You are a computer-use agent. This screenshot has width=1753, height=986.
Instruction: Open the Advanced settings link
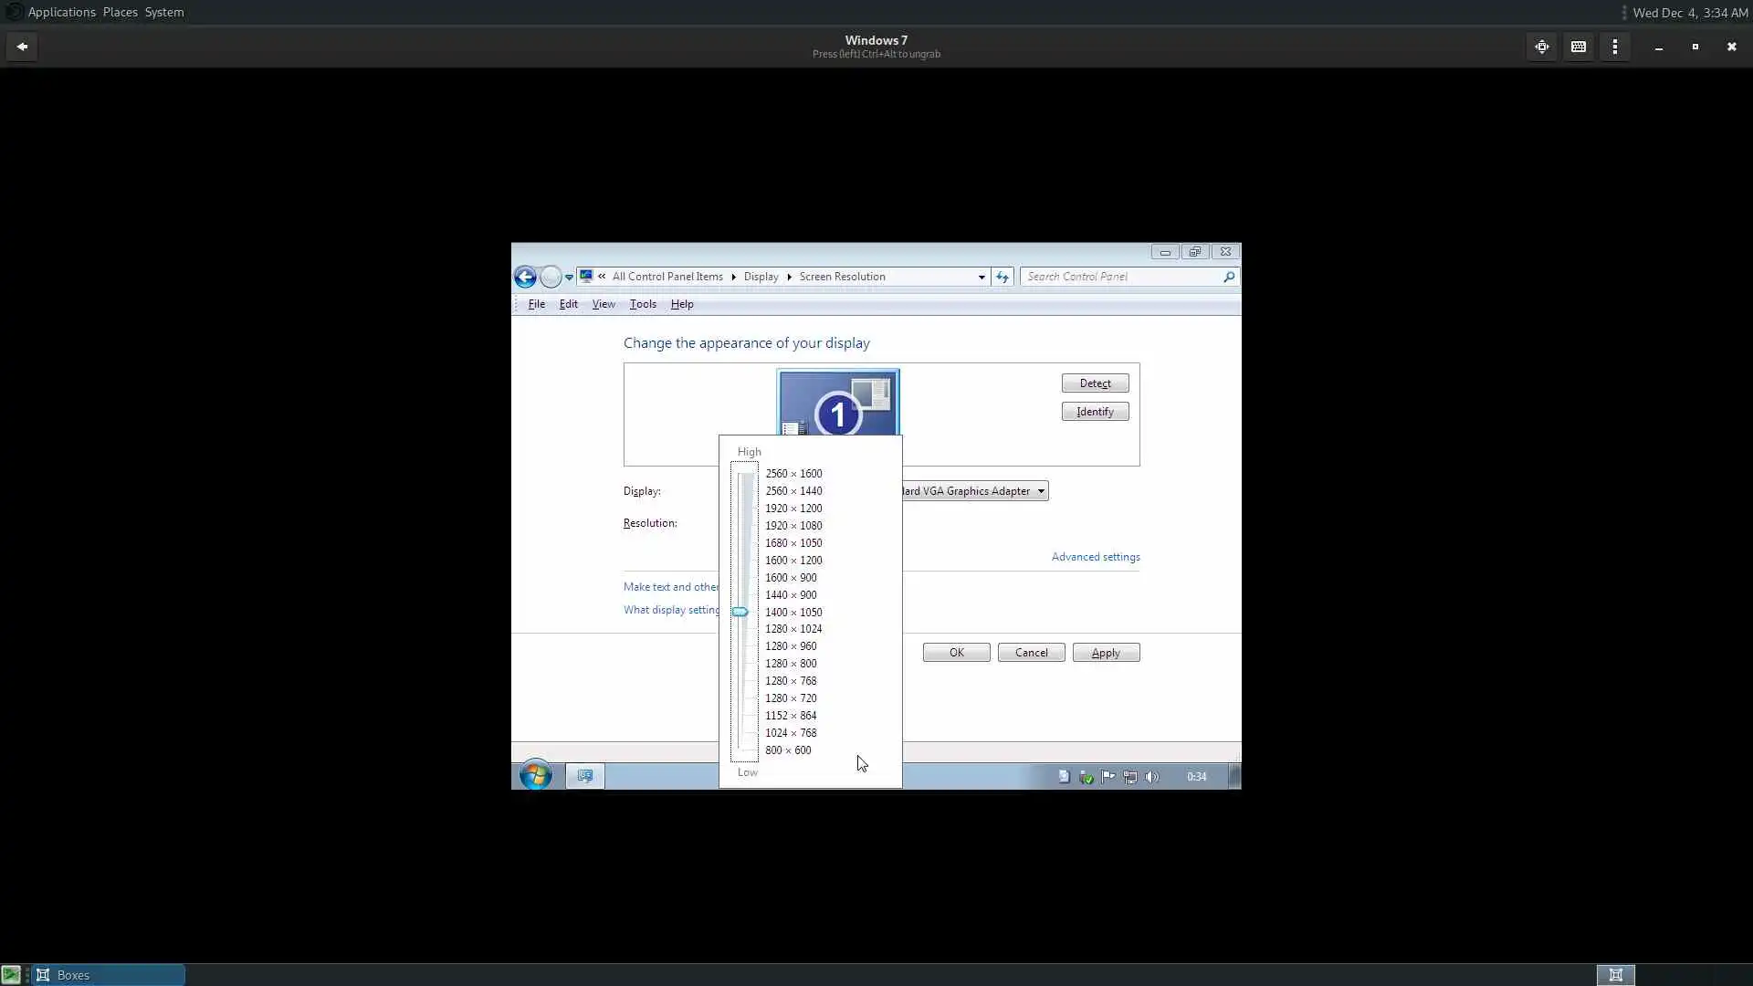(x=1095, y=557)
